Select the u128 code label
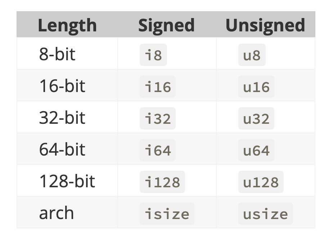The height and width of the screenshot is (236, 324). [x=261, y=182]
